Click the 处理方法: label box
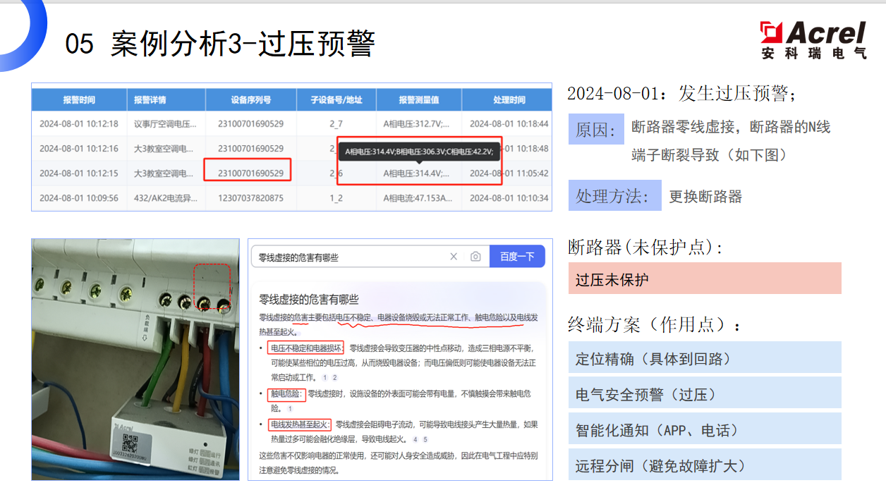Image resolution: width=886 pixels, height=502 pixels. click(615, 195)
